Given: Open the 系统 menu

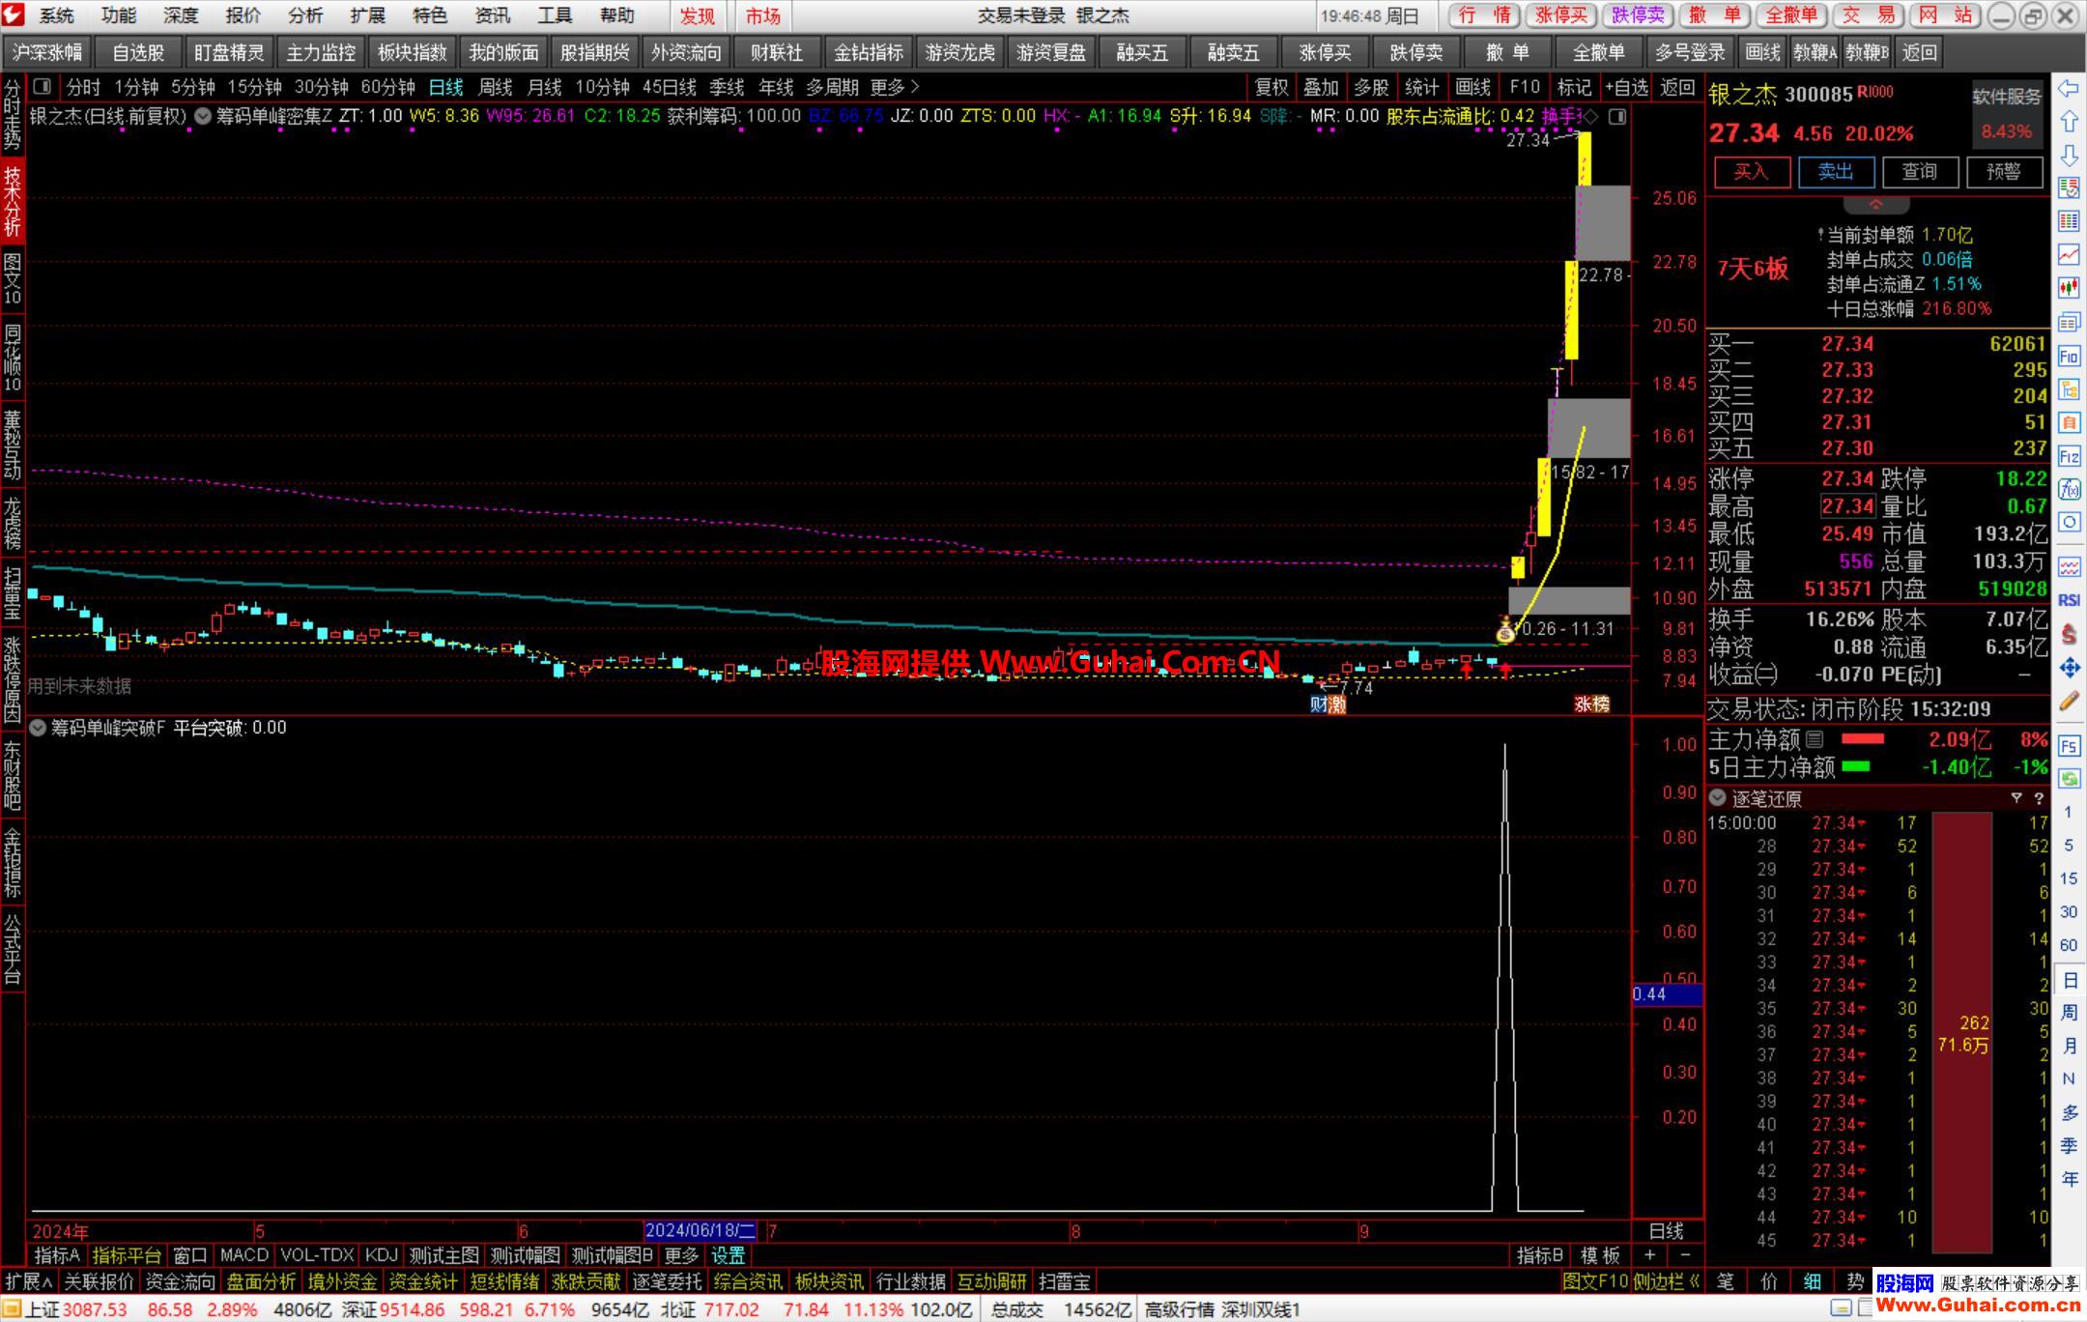Looking at the screenshot, I should pyautogui.click(x=57, y=15).
